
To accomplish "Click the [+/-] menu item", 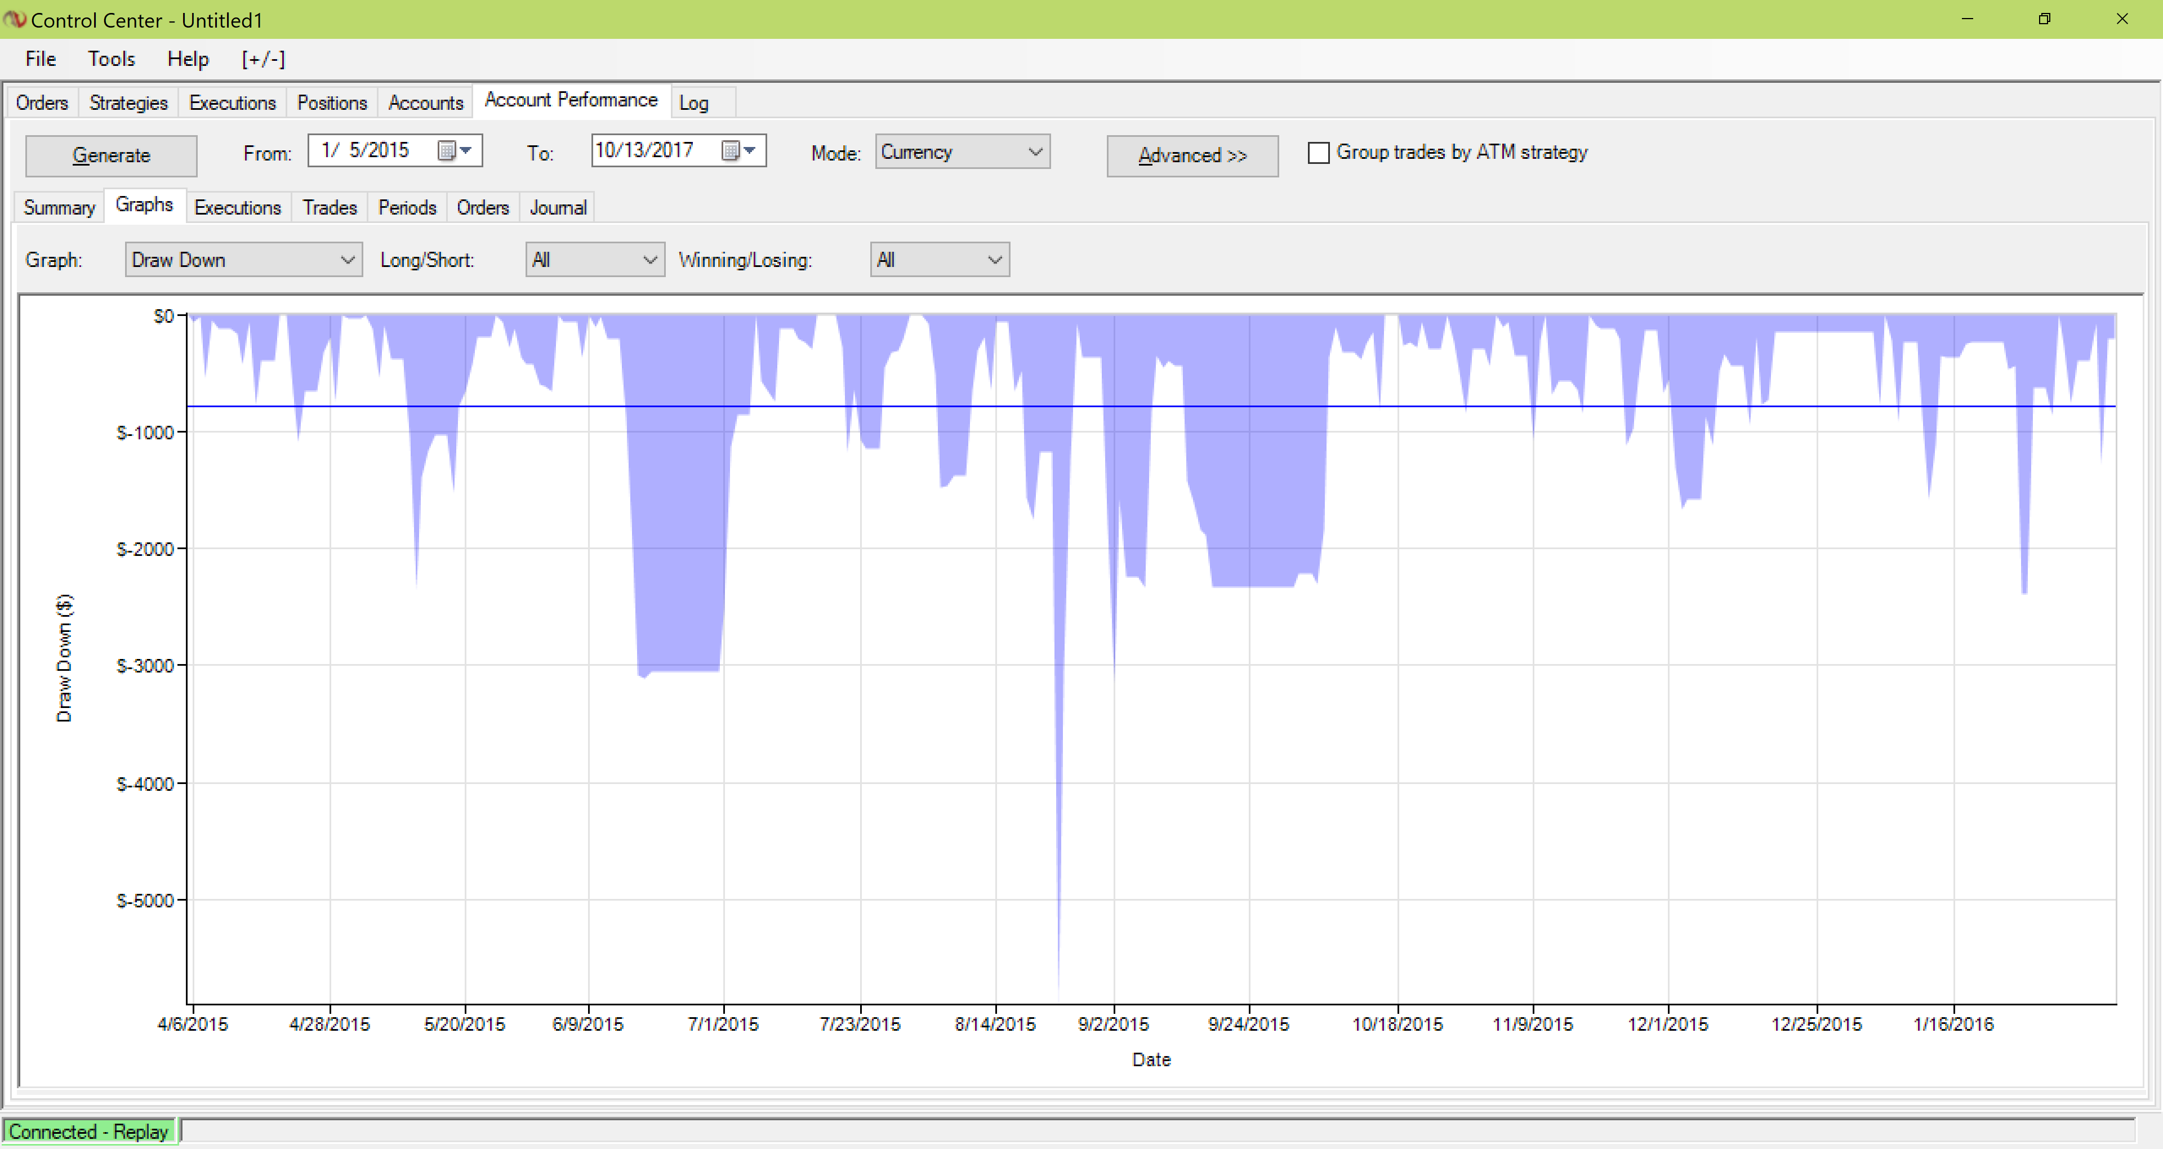I will coord(263,59).
